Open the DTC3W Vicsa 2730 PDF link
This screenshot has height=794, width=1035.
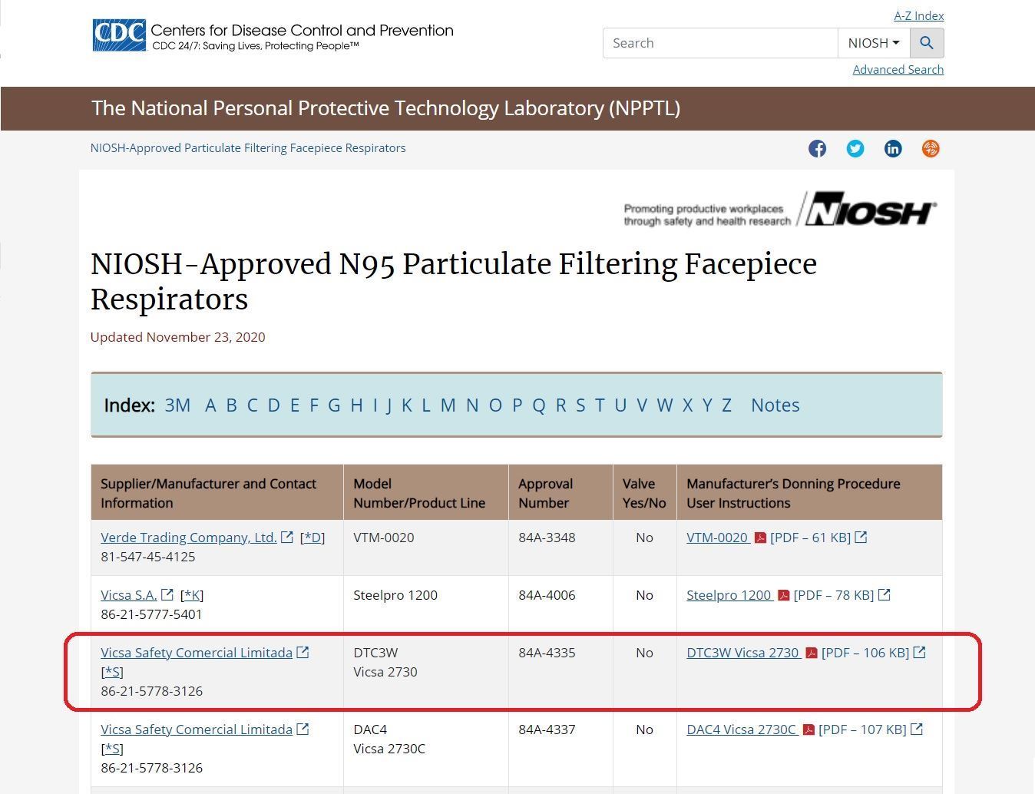pyautogui.click(x=744, y=653)
